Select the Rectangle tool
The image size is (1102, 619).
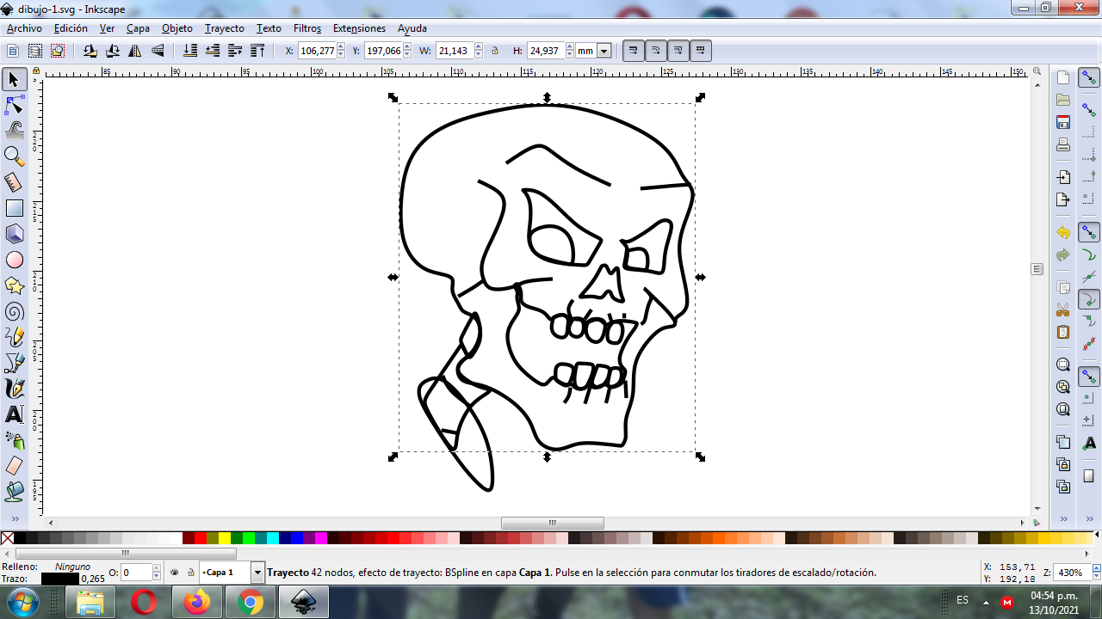click(x=14, y=208)
